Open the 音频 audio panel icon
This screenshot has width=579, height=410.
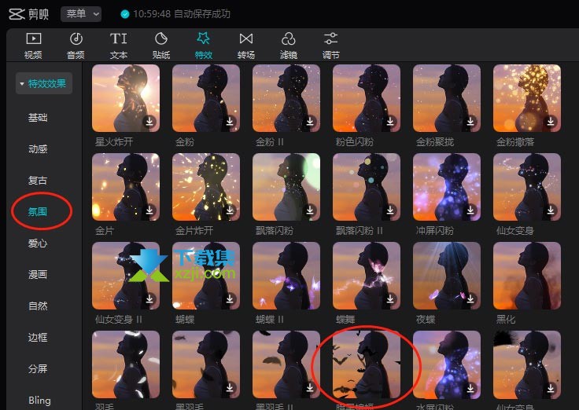click(x=76, y=38)
